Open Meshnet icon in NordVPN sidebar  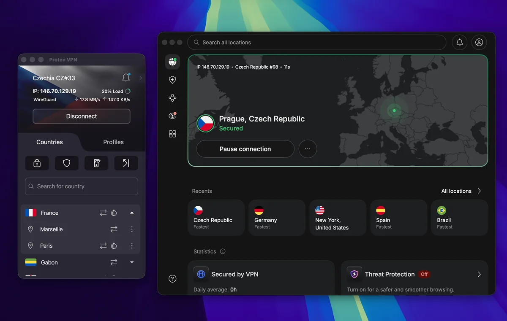(172, 98)
